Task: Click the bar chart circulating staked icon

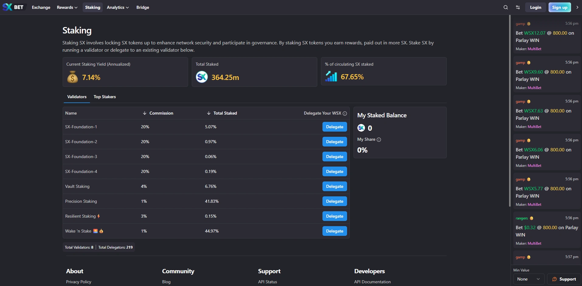Action: tap(331, 77)
